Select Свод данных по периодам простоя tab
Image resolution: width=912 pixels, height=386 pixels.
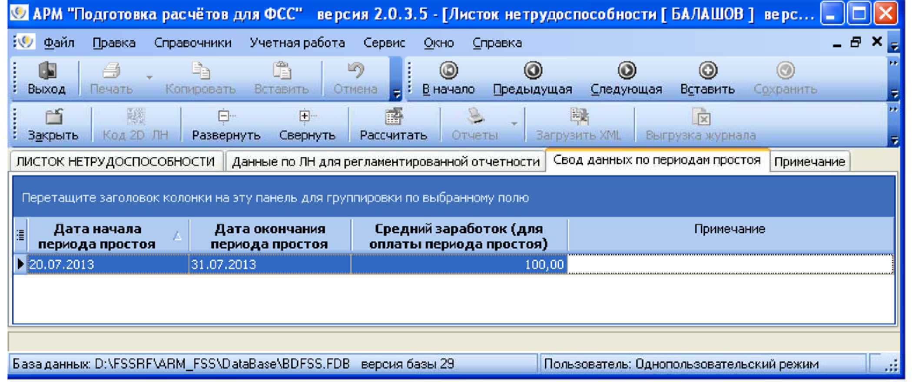[x=657, y=160]
